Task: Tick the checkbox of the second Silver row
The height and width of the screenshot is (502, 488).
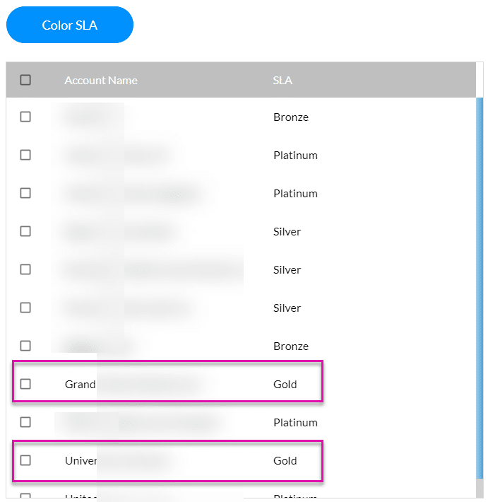Action: [x=25, y=269]
